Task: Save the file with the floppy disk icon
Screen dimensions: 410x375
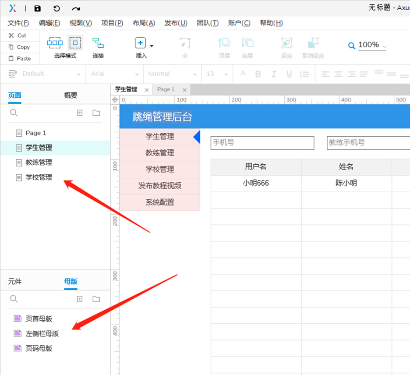Action: click(x=37, y=9)
